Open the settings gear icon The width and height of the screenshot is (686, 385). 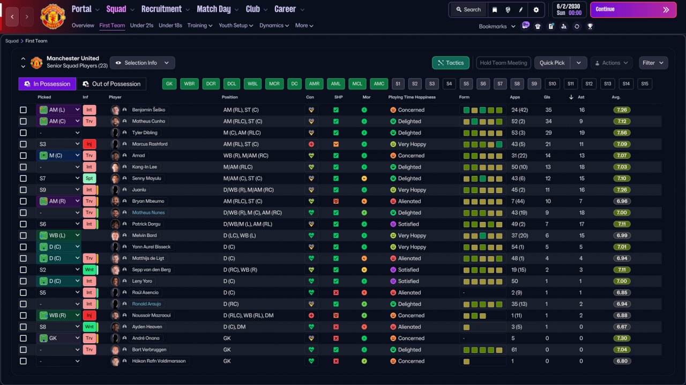[x=536, y=10]
